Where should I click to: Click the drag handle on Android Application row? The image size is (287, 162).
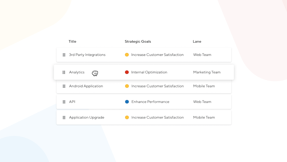(64, 86)
